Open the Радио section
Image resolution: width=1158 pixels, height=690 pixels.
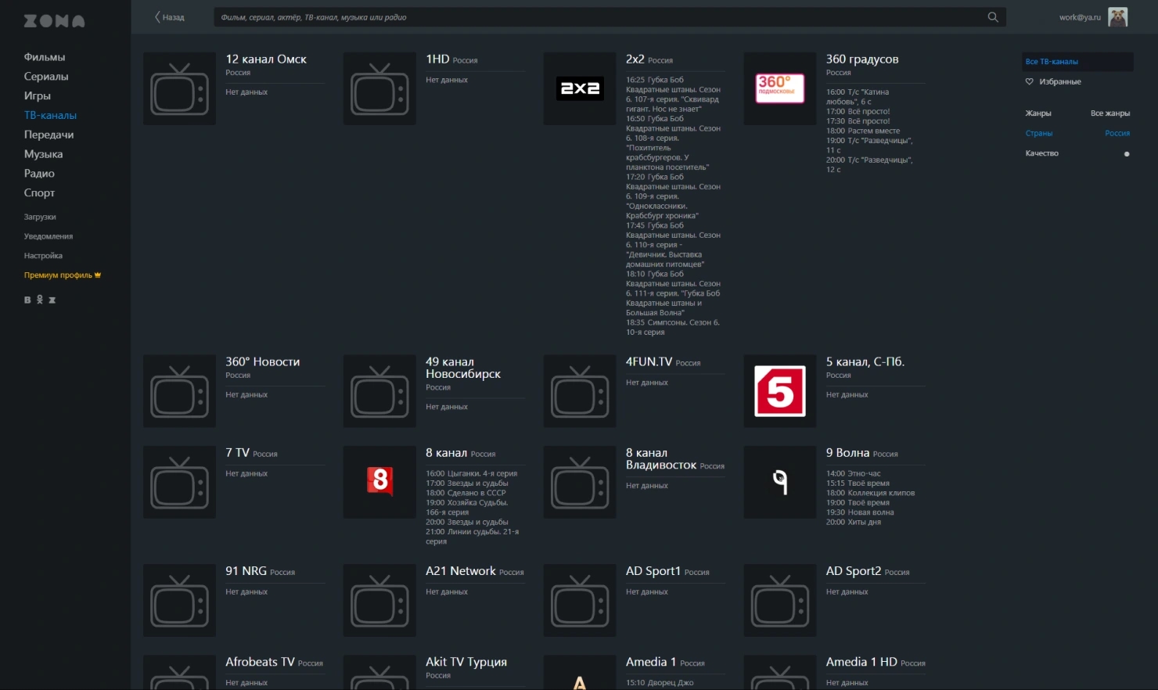39,174
